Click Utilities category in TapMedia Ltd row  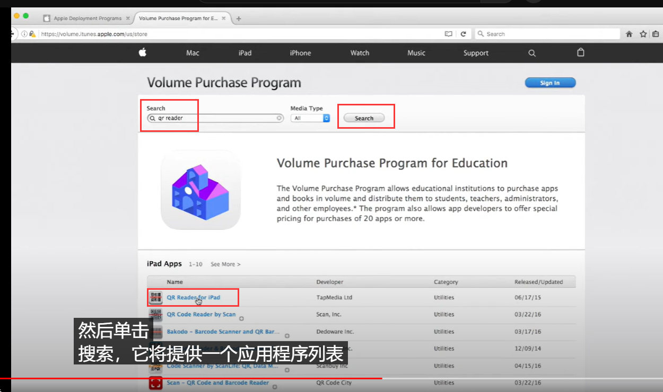444,298
